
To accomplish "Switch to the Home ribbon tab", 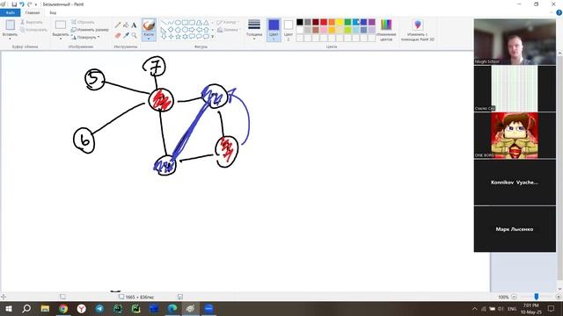I will tap(33, 12).
